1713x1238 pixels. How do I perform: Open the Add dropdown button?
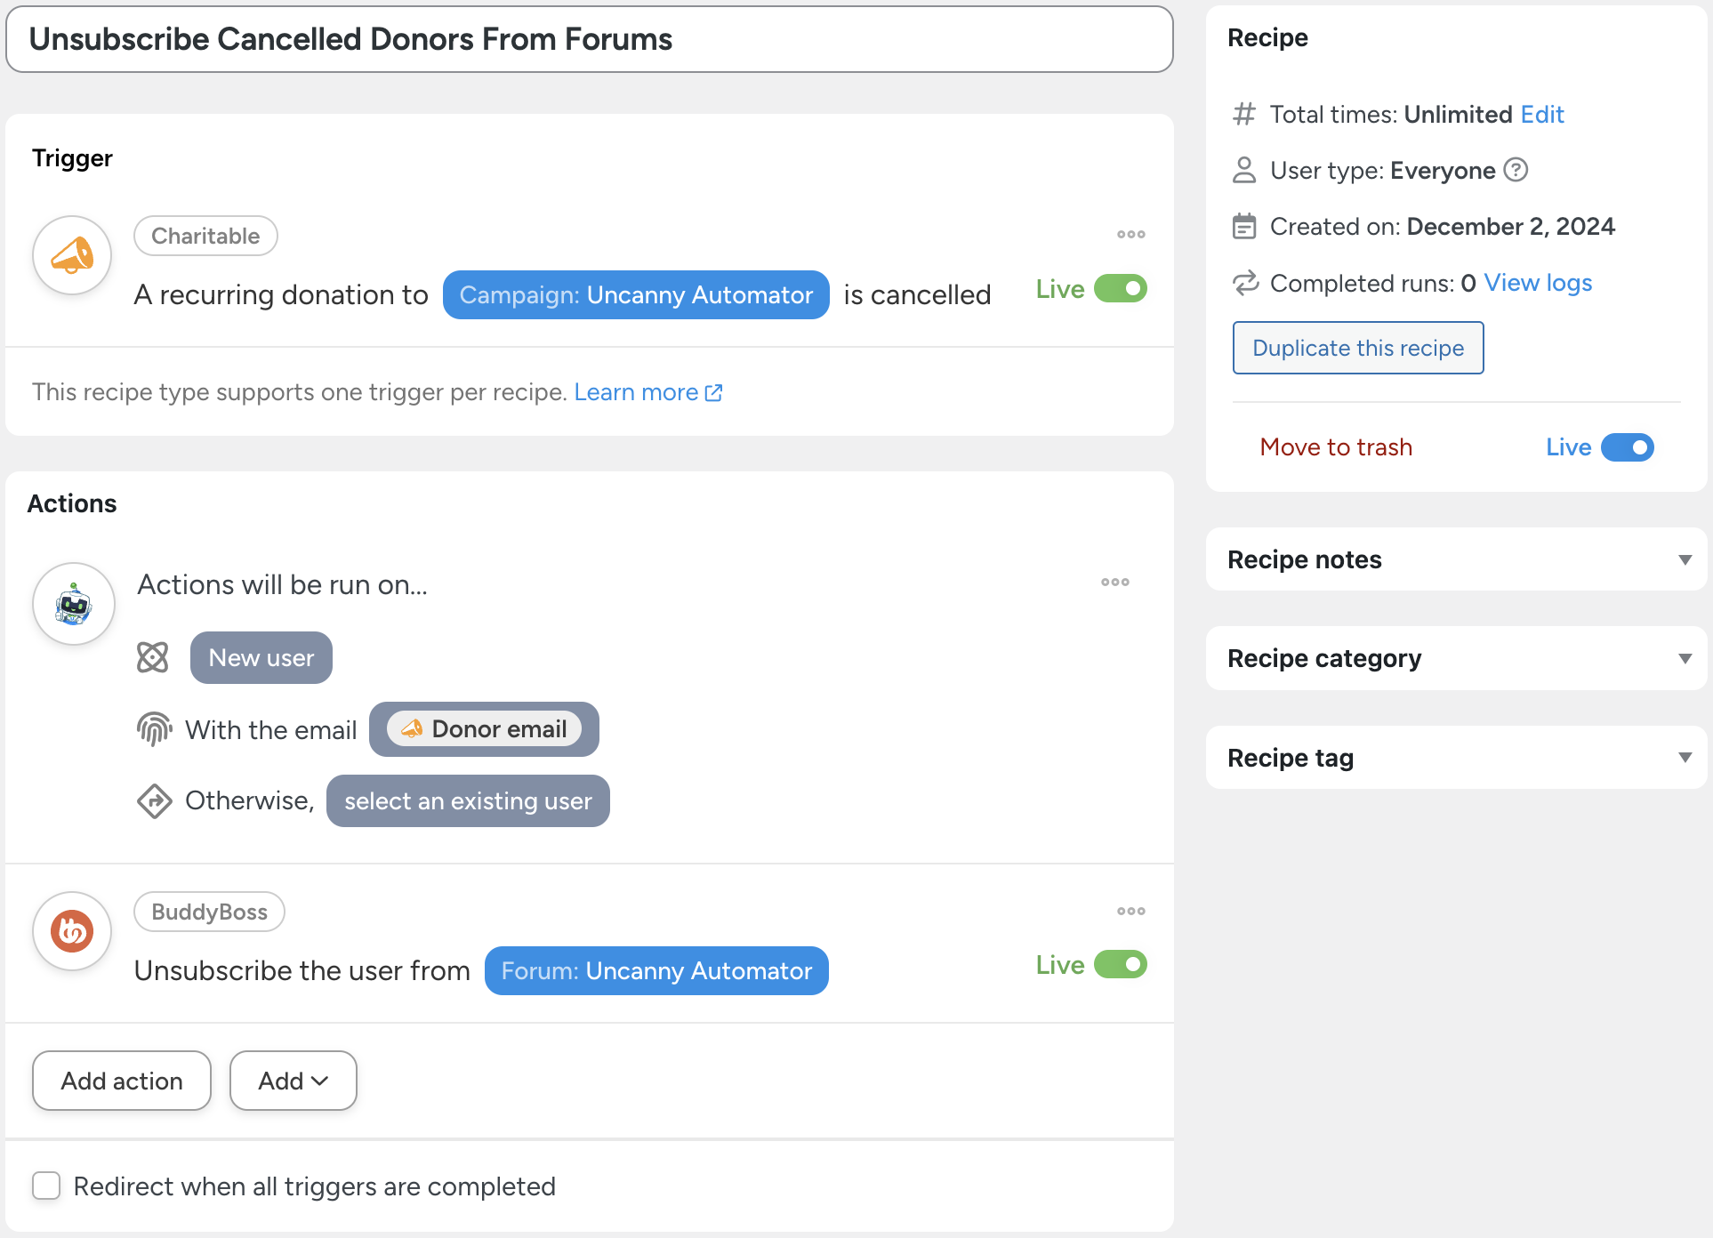pyautogui.click(x=293, y=1081)
